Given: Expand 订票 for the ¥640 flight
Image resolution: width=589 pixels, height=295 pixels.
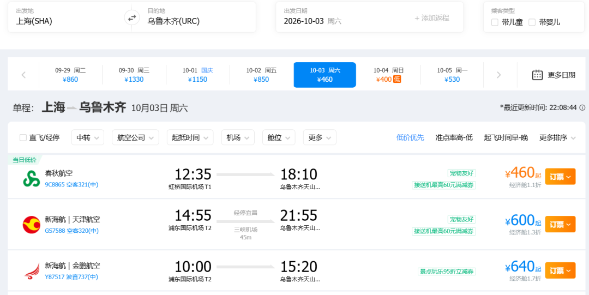Looking at the screenshot, I should [560, 270].
